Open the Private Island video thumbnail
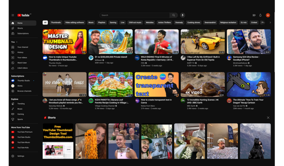 click(x=111, y=41)
